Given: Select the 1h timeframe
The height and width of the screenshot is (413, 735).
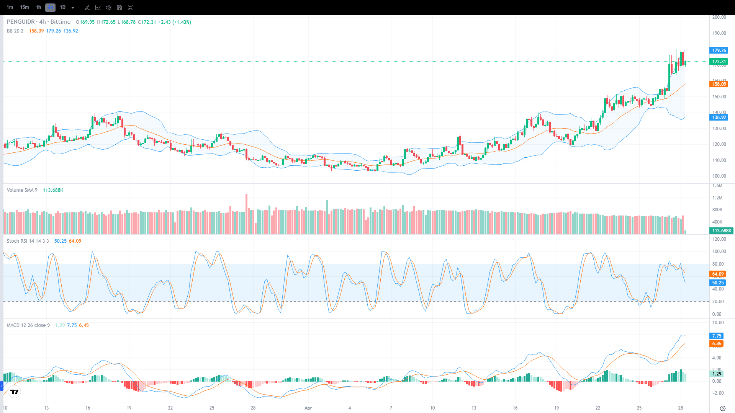Looking at the screenshot, I should [x=38, y=7].
